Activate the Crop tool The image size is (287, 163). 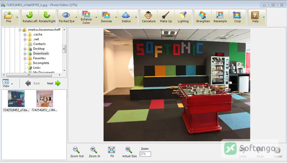pyautogui.click(x=237, y=17)
